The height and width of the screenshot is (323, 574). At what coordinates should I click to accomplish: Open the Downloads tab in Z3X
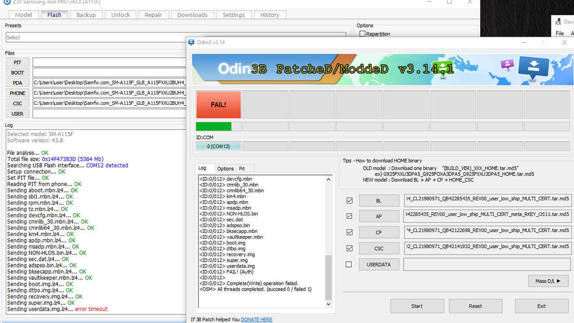192,15
